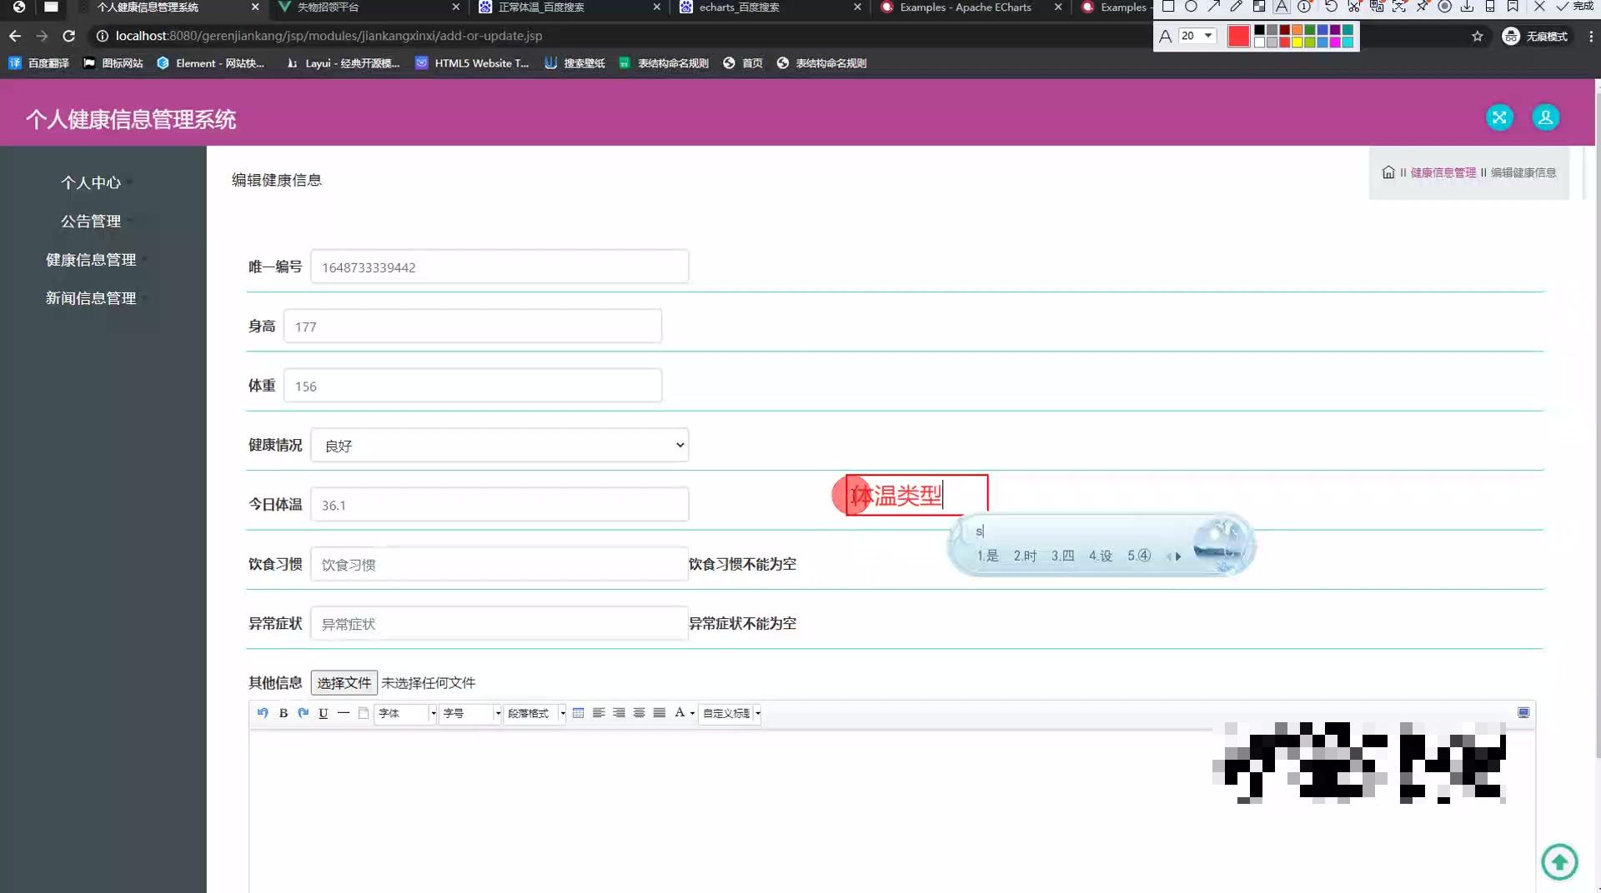
Task: Insert a table in the editor
Action: coord(578,713)
